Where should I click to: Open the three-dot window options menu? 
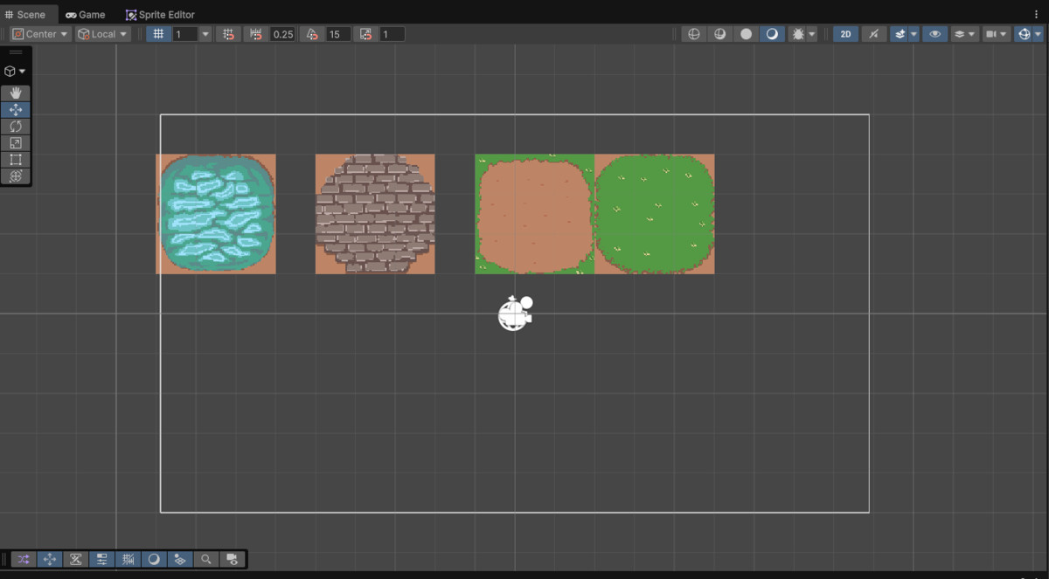(x=1037, y=15)
